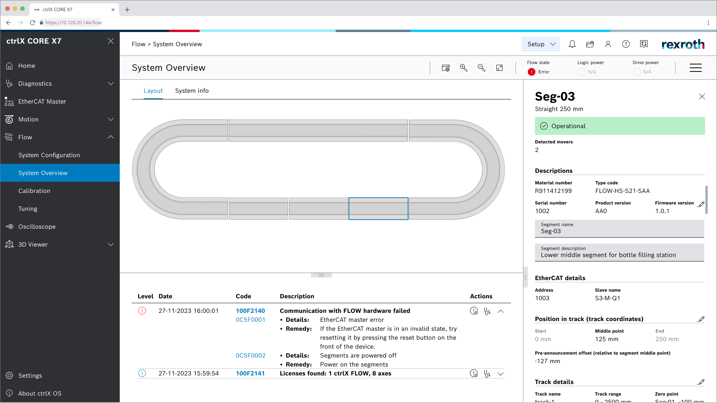Zoom out of the track layout

coord(481,68)
